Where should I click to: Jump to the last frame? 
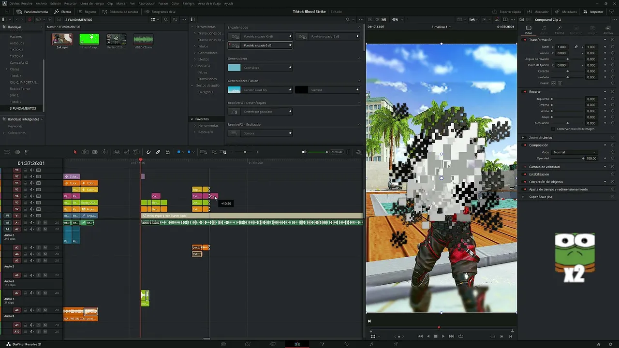[451, 336]
